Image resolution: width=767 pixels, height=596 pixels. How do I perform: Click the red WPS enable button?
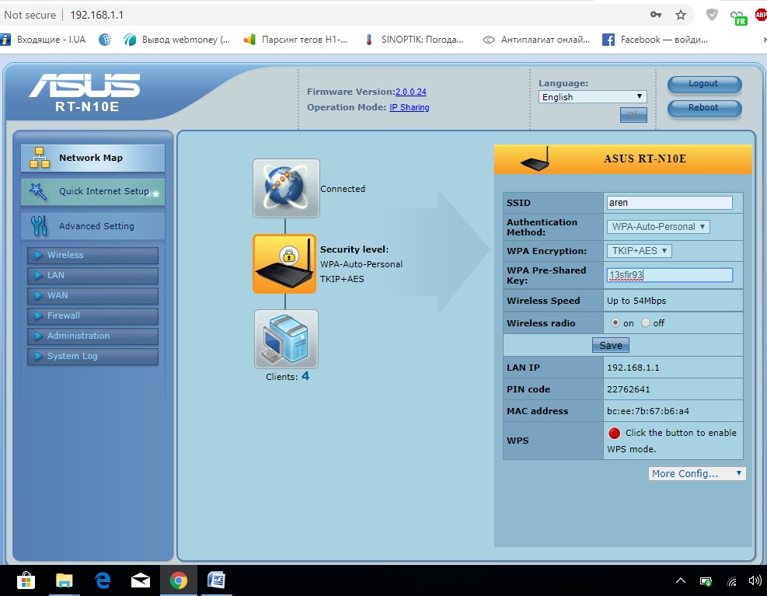pos(615,433)
